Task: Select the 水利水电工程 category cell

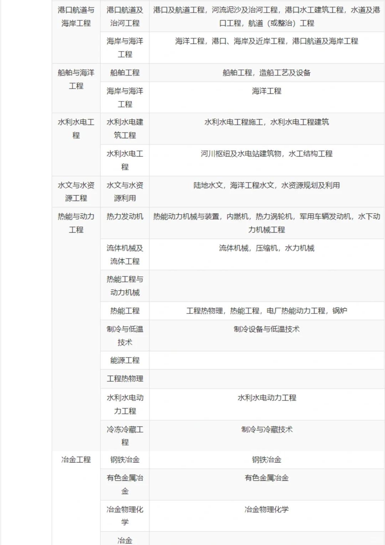Action: click(76, 128)
